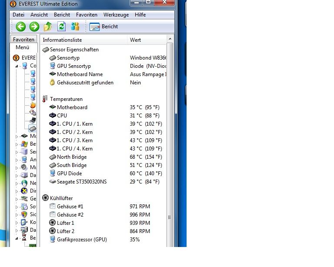Viewport: 334px width, 267px height.
Task: Open the Bericht menu in menu bar
Action: click(x=62, y=15)
